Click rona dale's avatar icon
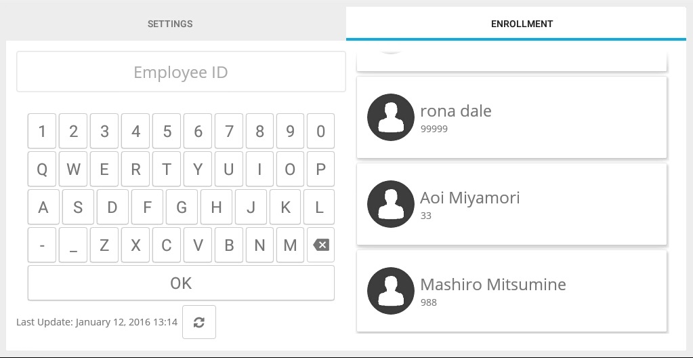The image size is (693, 358). [x=391, y=117]
